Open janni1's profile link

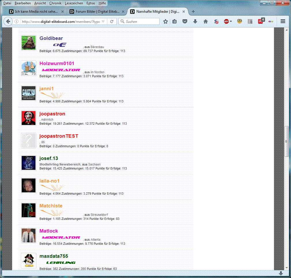(46, 89)
